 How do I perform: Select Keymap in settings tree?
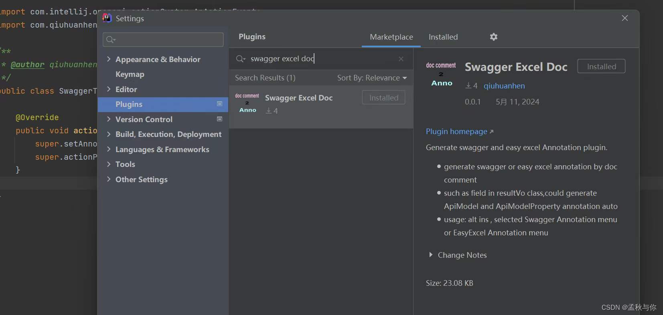[x=130, y=74]
